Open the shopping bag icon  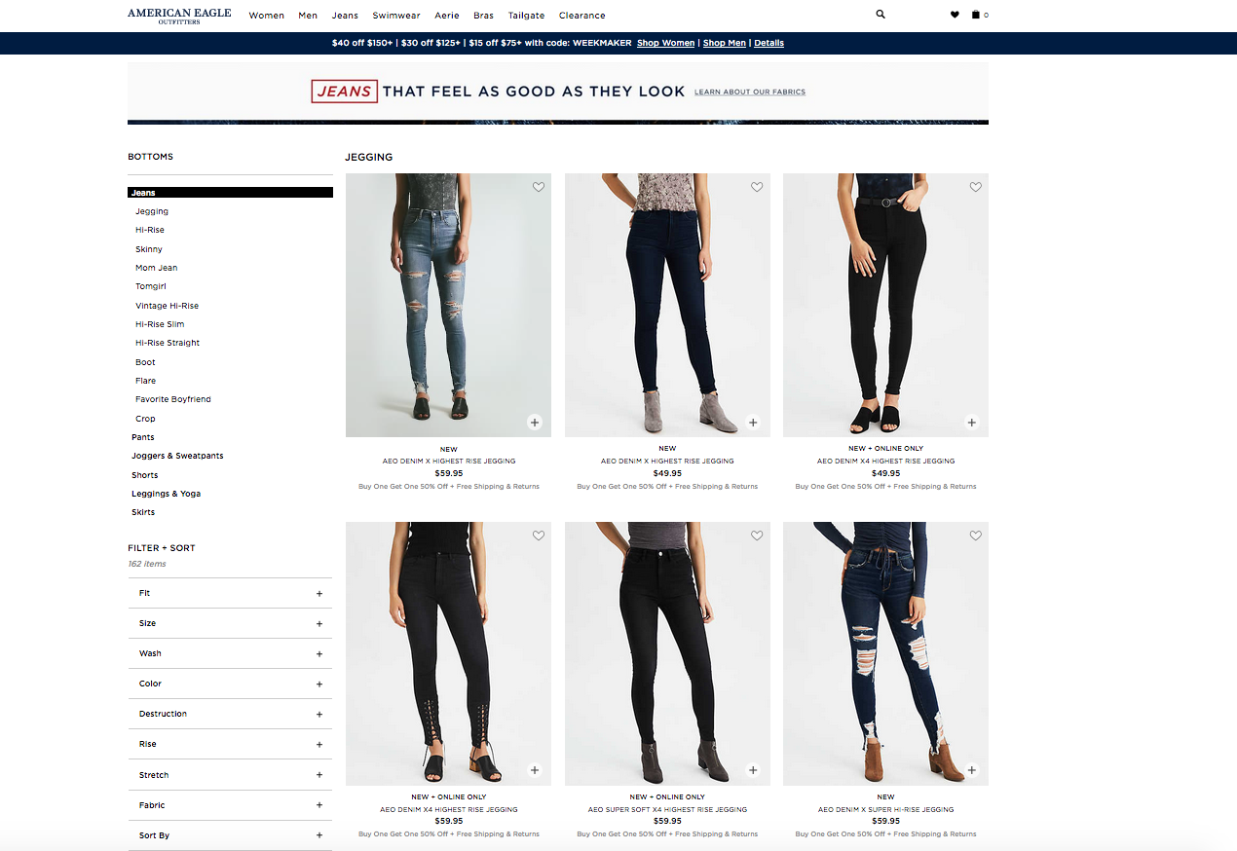point(976,15)
